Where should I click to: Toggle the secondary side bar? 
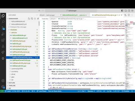[x=129, y=11]
